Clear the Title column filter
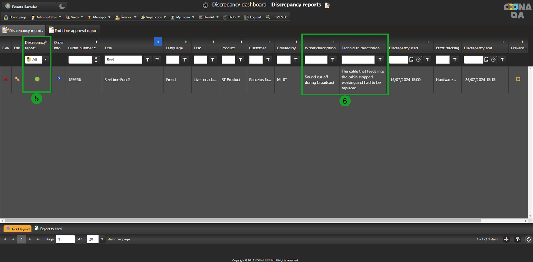Screen dimensions: 533x262 [157, 60]
